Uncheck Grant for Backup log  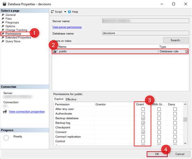(x=143, y=123)
